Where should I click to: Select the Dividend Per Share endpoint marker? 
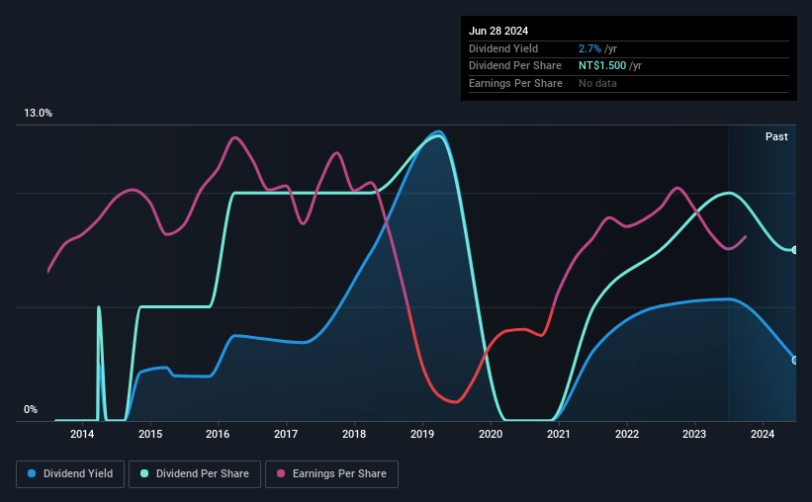click(795, 250)
